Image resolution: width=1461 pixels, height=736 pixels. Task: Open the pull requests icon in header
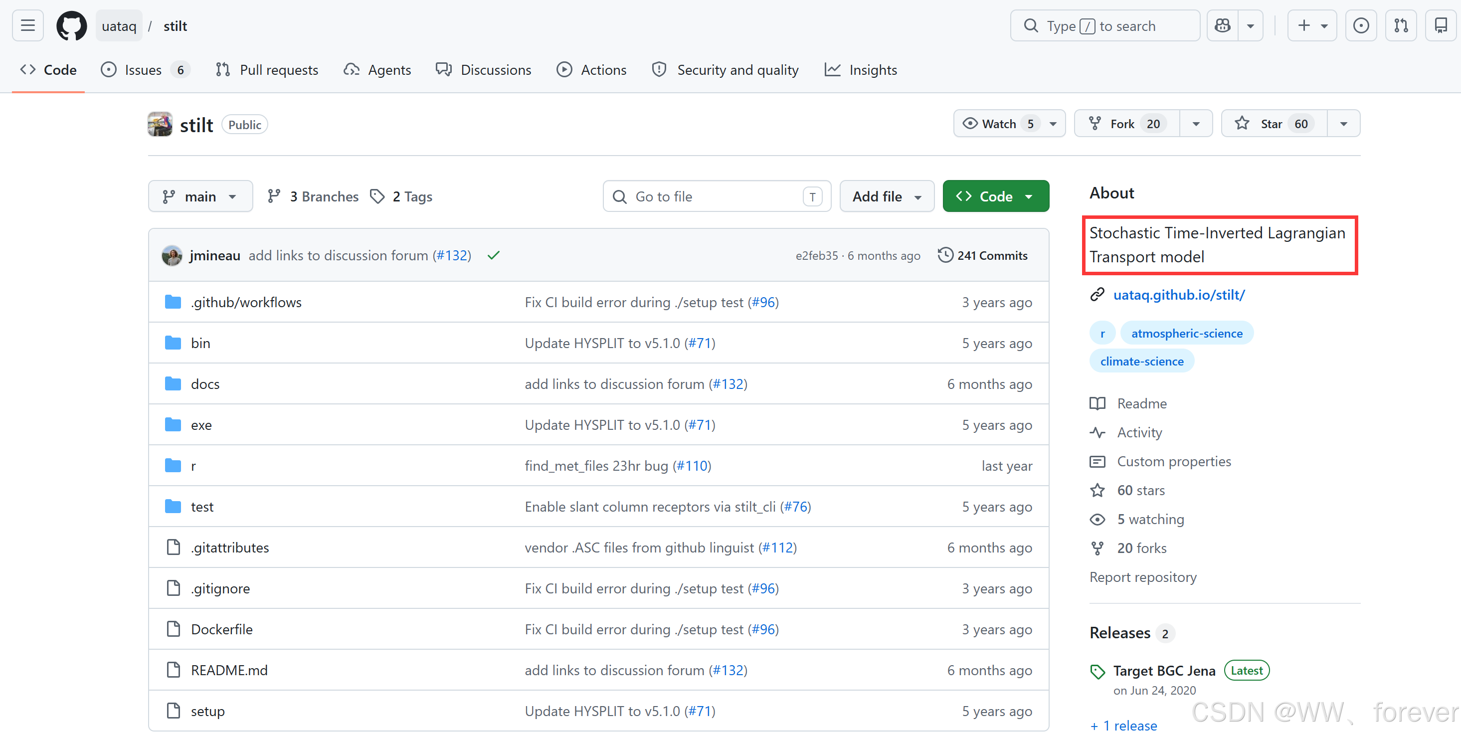(x=1400, y=25)
